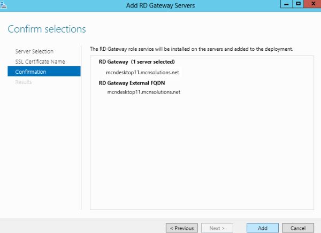Click the Add button

tap(263, 228)
